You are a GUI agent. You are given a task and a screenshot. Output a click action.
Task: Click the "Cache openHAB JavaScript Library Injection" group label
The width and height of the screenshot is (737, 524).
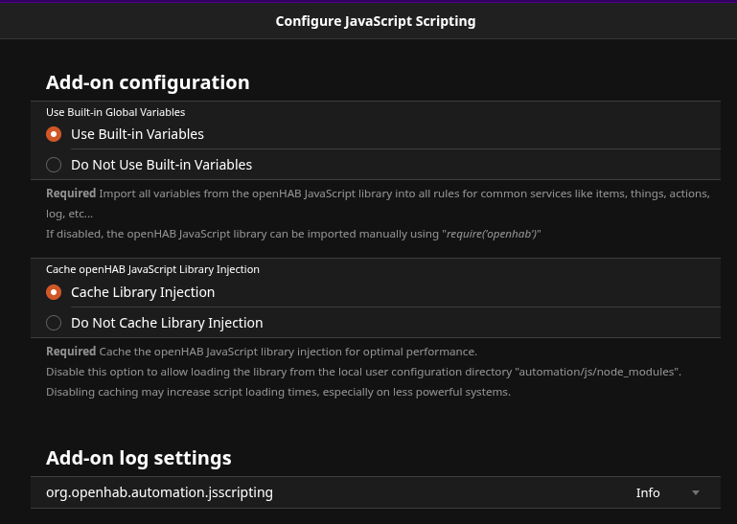point(152,269)
